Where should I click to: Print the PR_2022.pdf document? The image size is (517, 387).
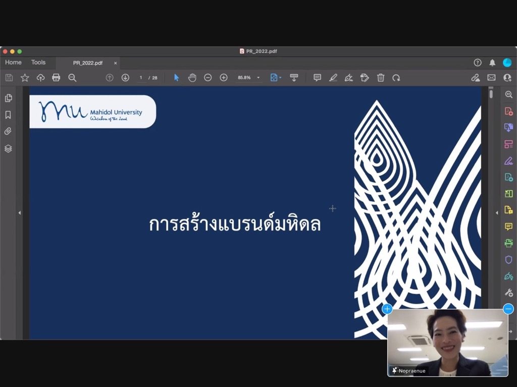[56, 78]
